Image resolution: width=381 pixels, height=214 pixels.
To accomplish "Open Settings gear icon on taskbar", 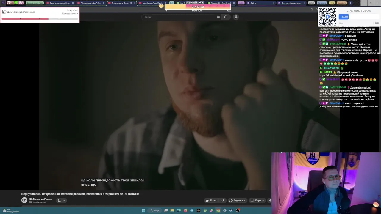I will point(225,210).
